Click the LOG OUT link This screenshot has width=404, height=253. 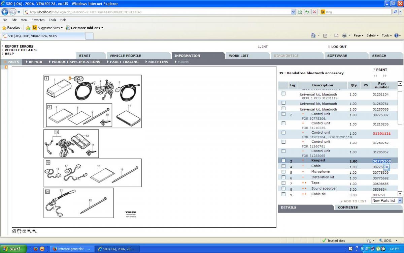coord(339,47)
